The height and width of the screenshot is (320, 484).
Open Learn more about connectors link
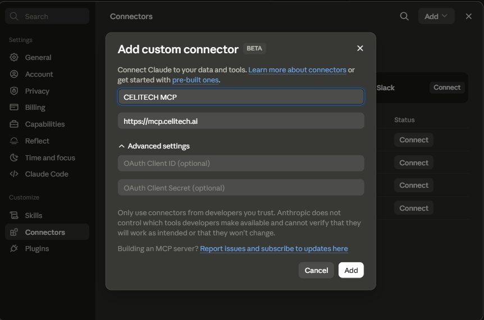[297, 70]
